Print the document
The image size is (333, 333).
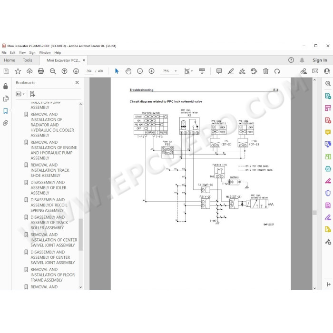(41, 71)
